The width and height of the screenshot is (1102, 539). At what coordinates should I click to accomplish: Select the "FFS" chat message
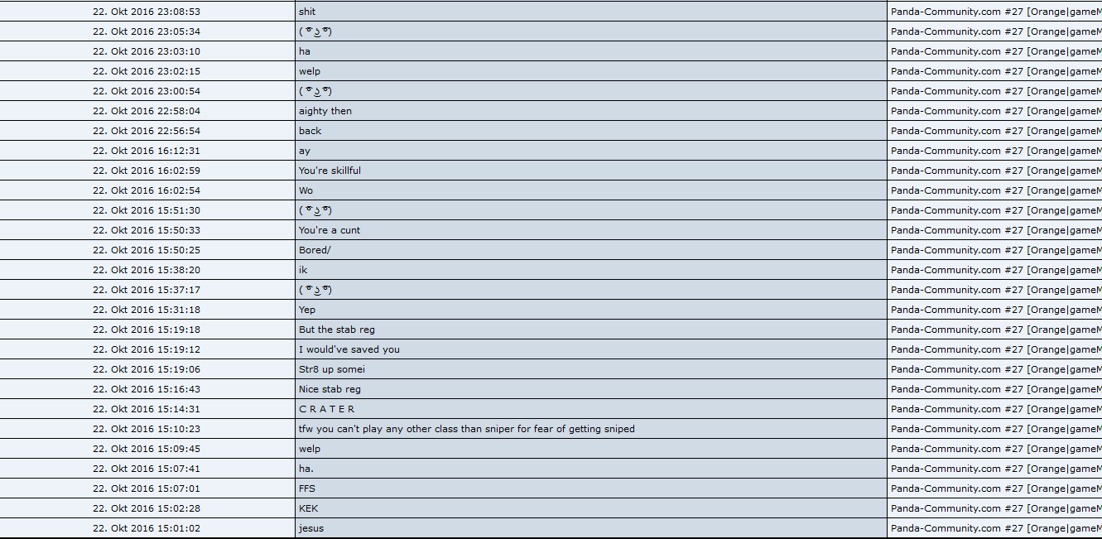307,488
